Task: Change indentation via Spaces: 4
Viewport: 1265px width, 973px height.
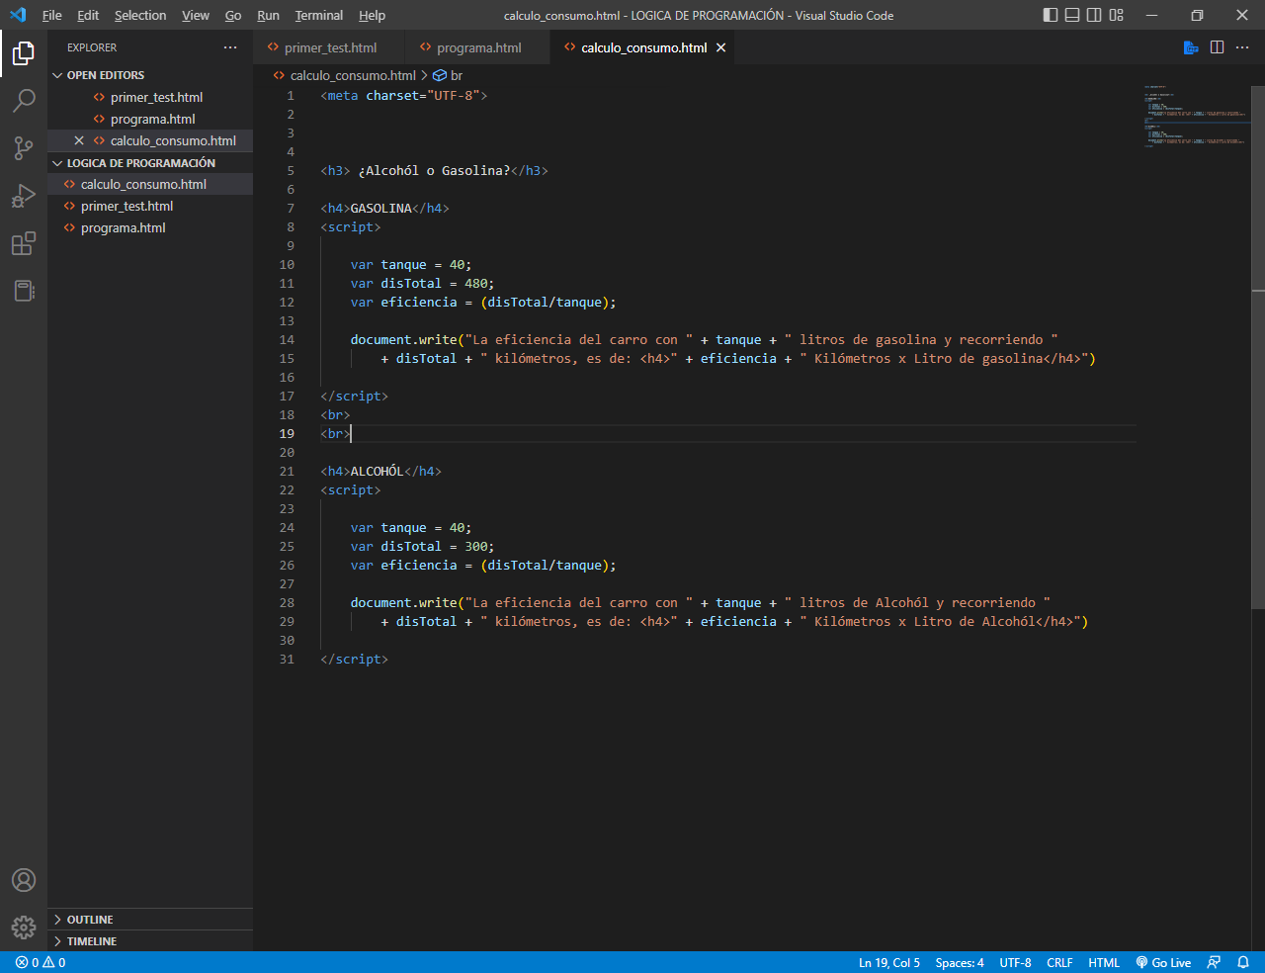Action: 959,962
